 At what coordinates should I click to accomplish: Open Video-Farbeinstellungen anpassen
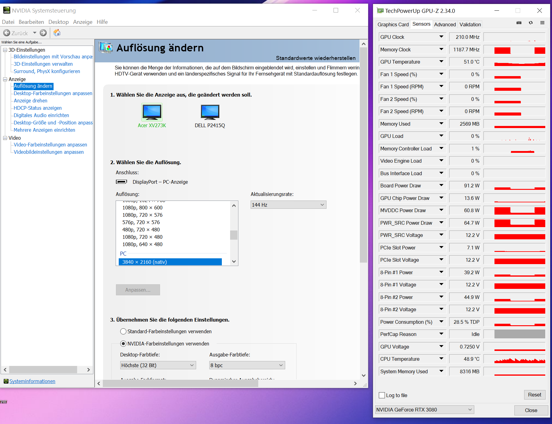tap(50, 145)
